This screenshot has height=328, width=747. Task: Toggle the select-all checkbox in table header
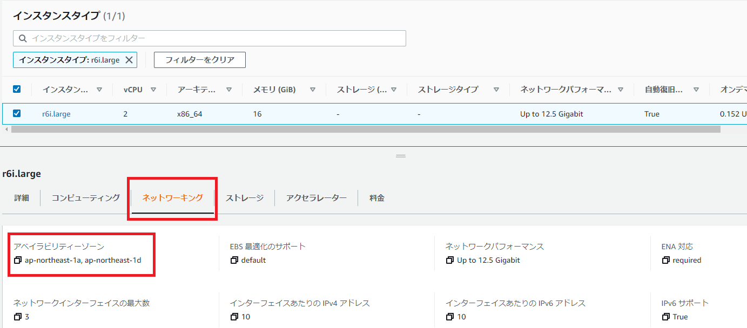pyautogui.click(x=17, y=90)
